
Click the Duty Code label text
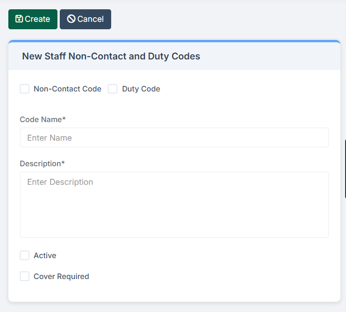(141, 89)
